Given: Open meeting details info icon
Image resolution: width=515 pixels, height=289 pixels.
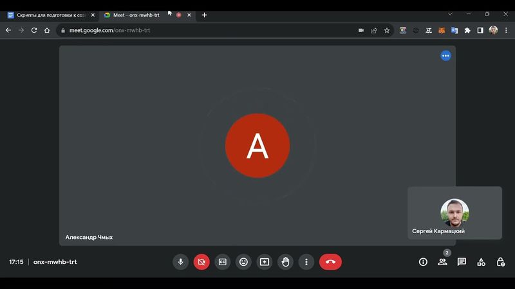Looking at the screenshot, I should [x=423, y=262].
